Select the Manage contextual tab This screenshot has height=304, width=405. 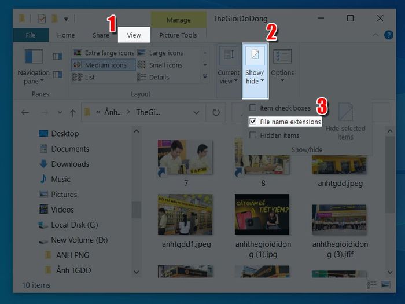[178, 20]
